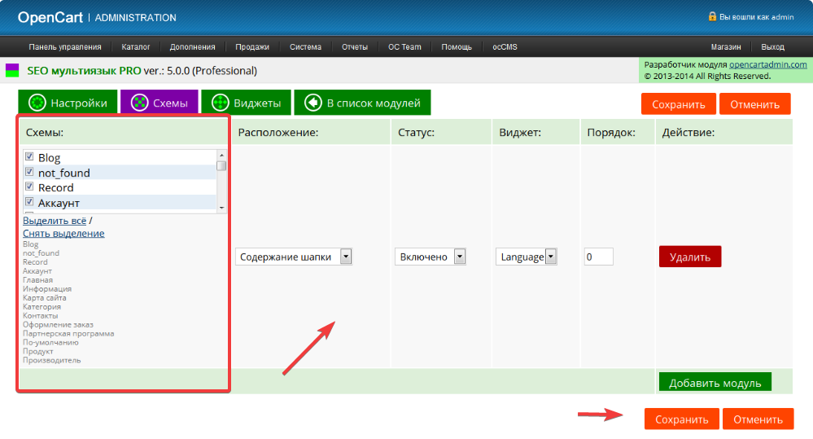This screenshot has height=439, width=813.
Task: Click the top Отменить button
Action: pyautogui.click(x=755, y=103)
